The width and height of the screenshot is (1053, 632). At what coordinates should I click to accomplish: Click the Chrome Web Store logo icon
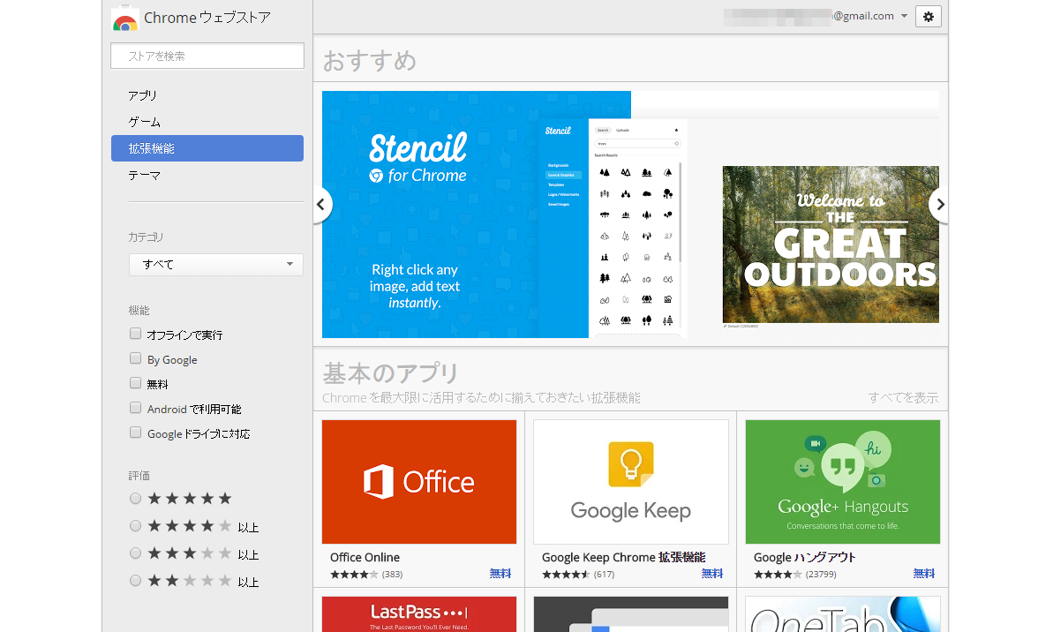point(125,19)
